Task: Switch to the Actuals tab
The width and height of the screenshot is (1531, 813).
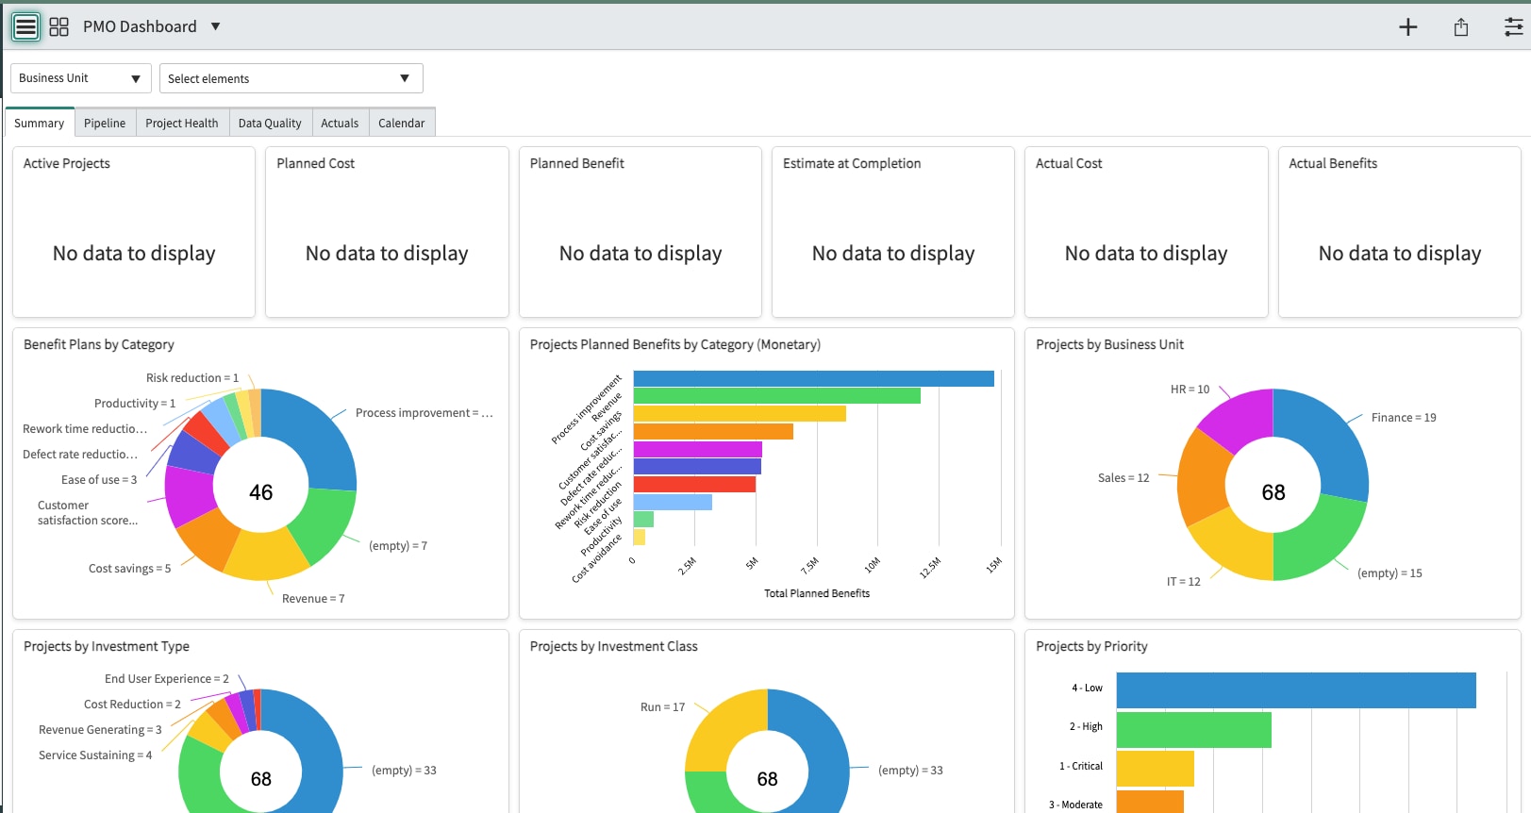Action: pos(340,123)
